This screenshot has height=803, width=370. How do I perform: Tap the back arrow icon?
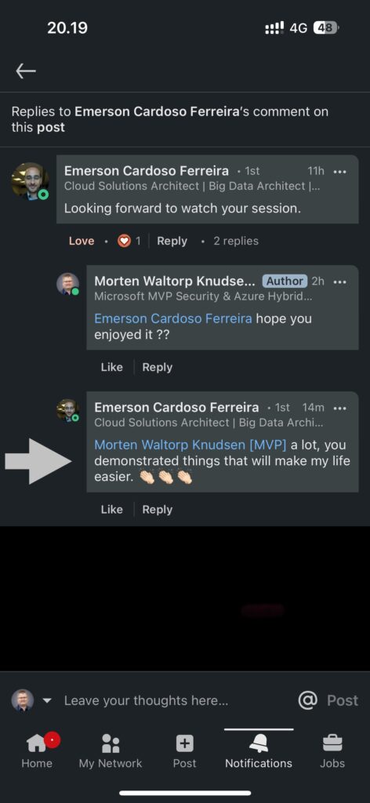(26, 71)
